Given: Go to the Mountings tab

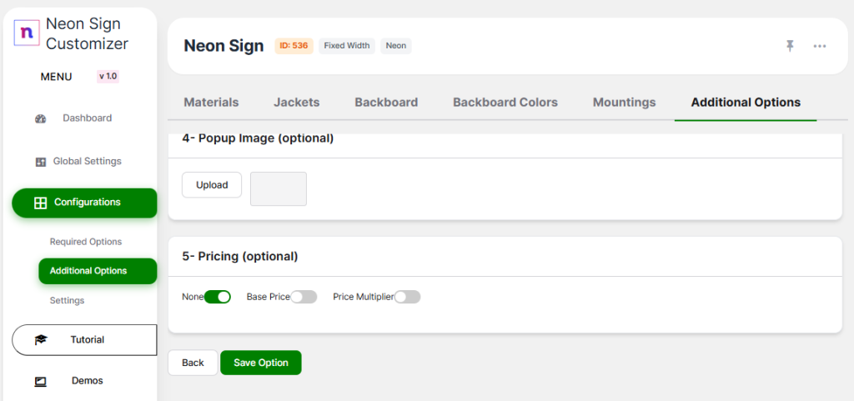Looking at the screenshot, I should pos(624,103).
